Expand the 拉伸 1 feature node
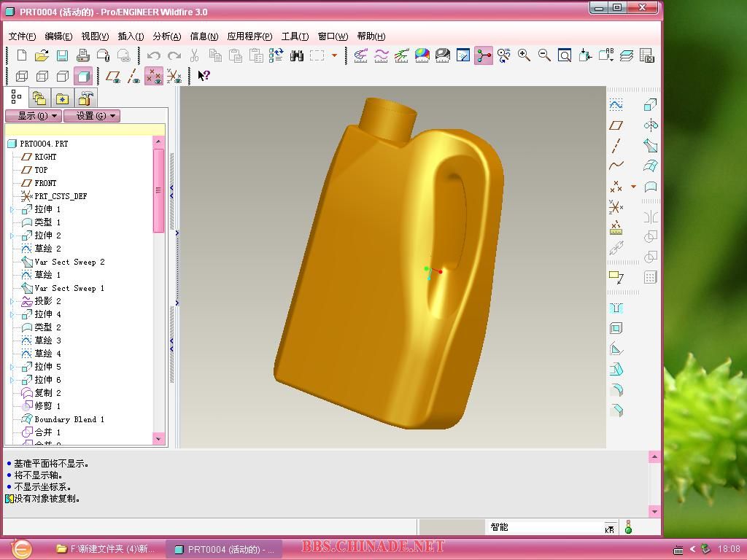Image resolution: width=747 pixels, height=560 pixels. tap(12, 209)
